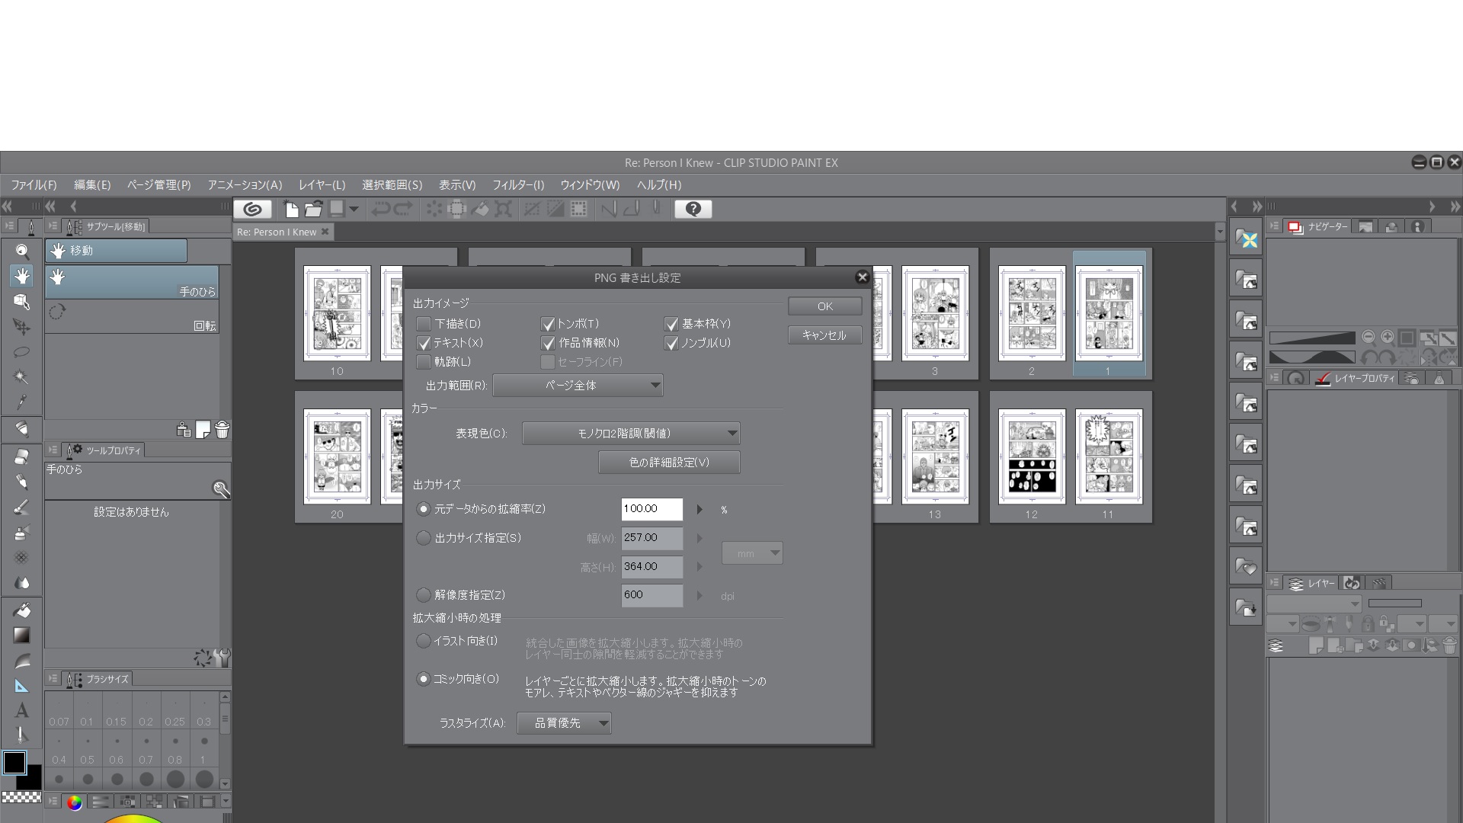
Task: Uncheck the トンボ(T) crop marks checkbox
Action: coord(548,324)
